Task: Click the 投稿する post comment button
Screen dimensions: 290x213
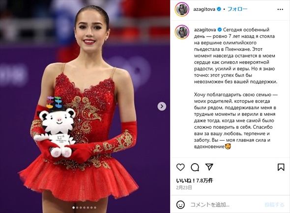Action: tap(274, 205)
